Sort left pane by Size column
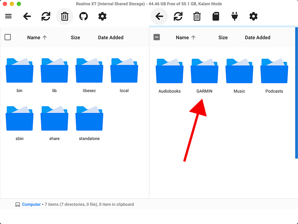Image resolution: width=298 pixels, height=224 pixels. (x=75, y=37)
